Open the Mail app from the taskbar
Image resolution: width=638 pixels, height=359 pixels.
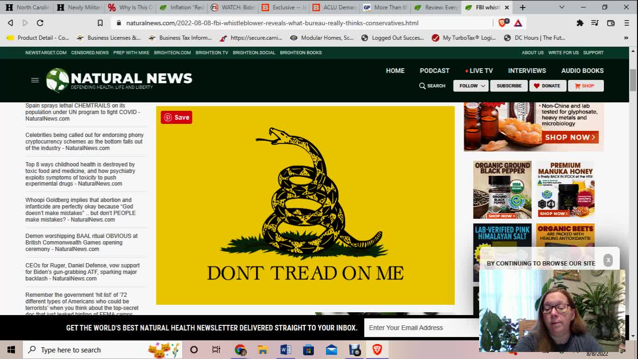coord(332,350)
